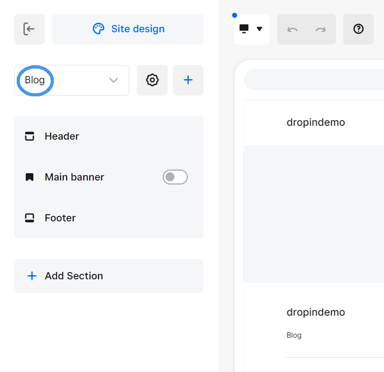Click the Site design button
This screenshot has height=372, width=384.
(128, 29)
